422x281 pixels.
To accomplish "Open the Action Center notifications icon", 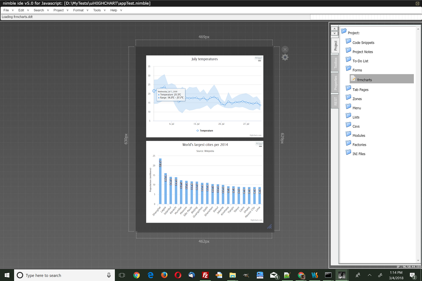I will [413, 275].
